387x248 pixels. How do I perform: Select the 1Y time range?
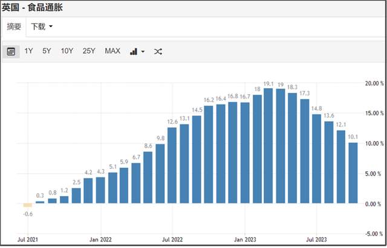[29, 51]
